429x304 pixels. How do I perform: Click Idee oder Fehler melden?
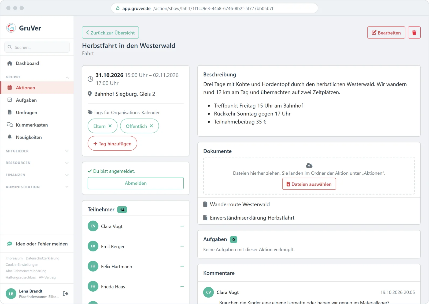click(x=37, y=244)
